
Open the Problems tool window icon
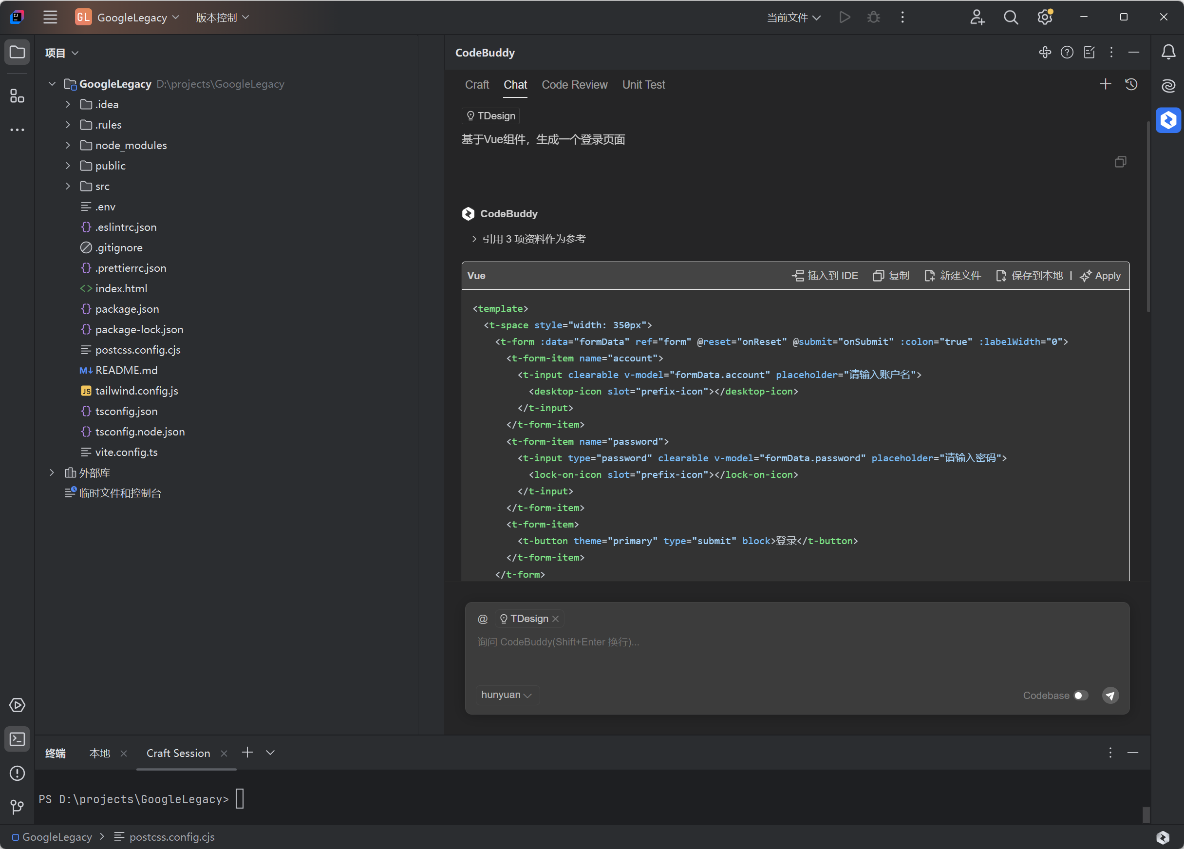[17, 774]
